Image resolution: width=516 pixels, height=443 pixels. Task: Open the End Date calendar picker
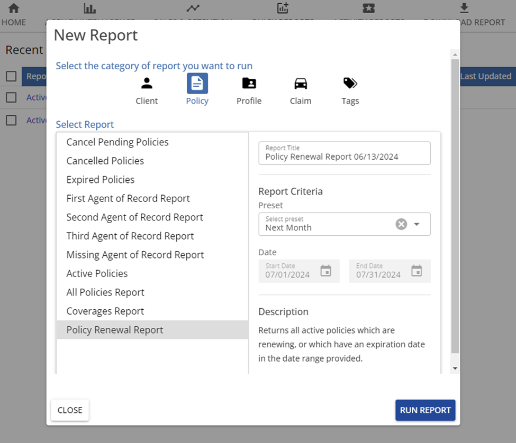coord(417,270)
